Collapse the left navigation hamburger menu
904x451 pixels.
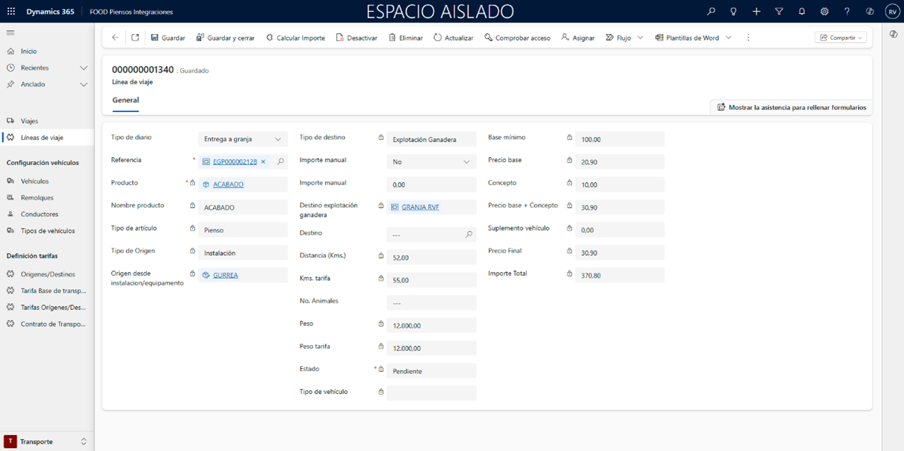click(10, 33)
